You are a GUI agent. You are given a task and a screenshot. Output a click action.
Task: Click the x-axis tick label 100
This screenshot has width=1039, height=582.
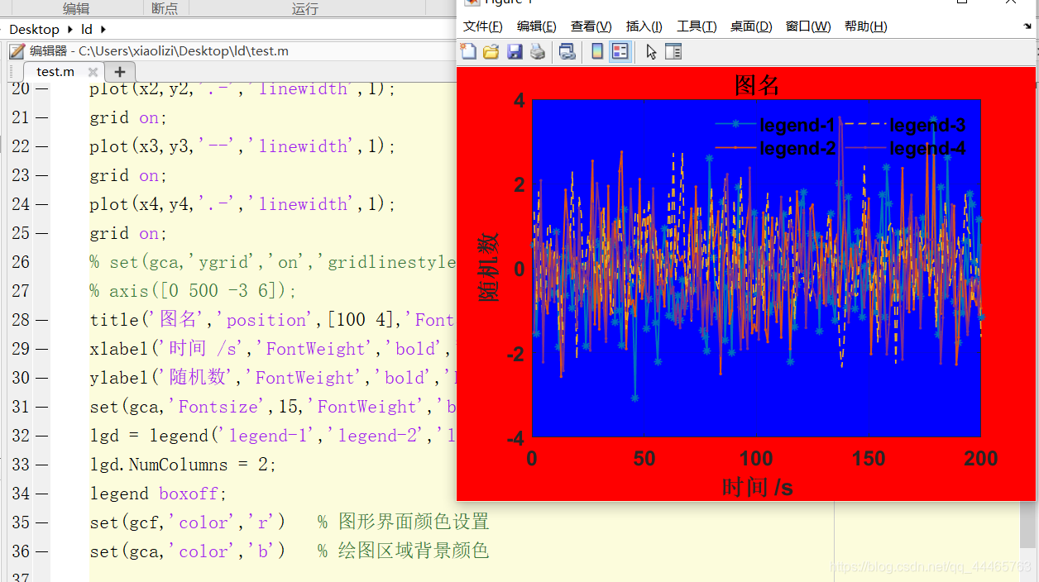tap(756, 459)
